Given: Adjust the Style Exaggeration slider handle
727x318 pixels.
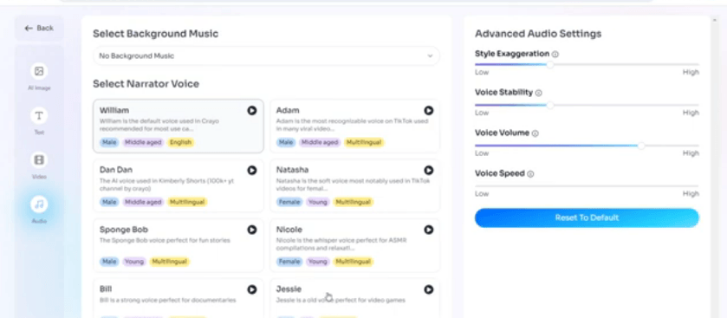Looking at the screenshot, I should pos(550,64).
